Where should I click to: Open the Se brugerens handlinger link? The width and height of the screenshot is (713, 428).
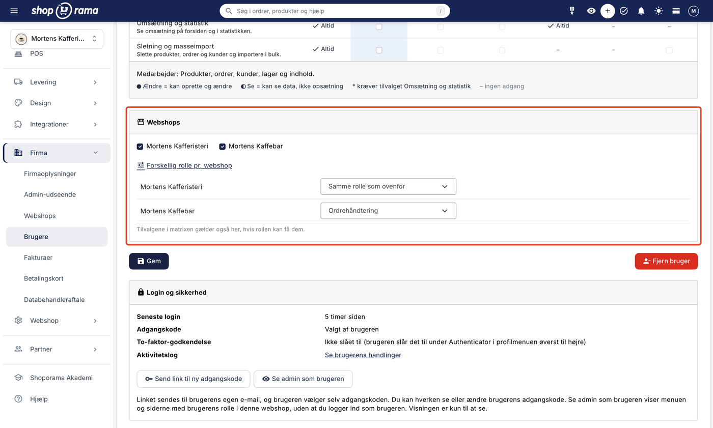pyautogui.click(x=363, y=355)
